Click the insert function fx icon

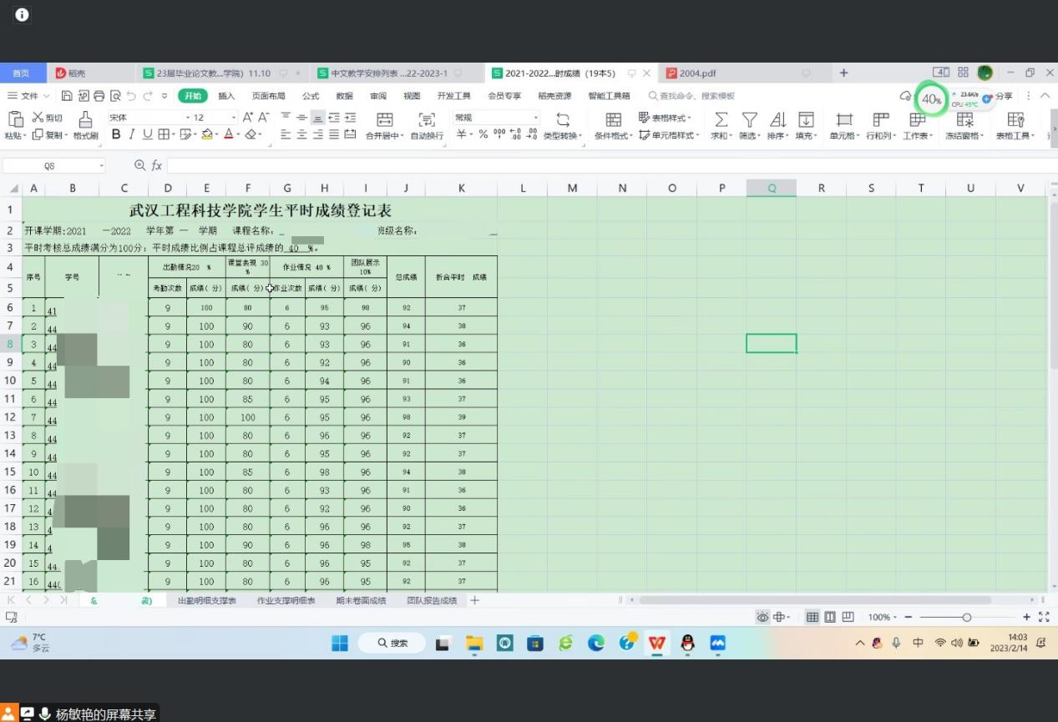click(156, 166)
